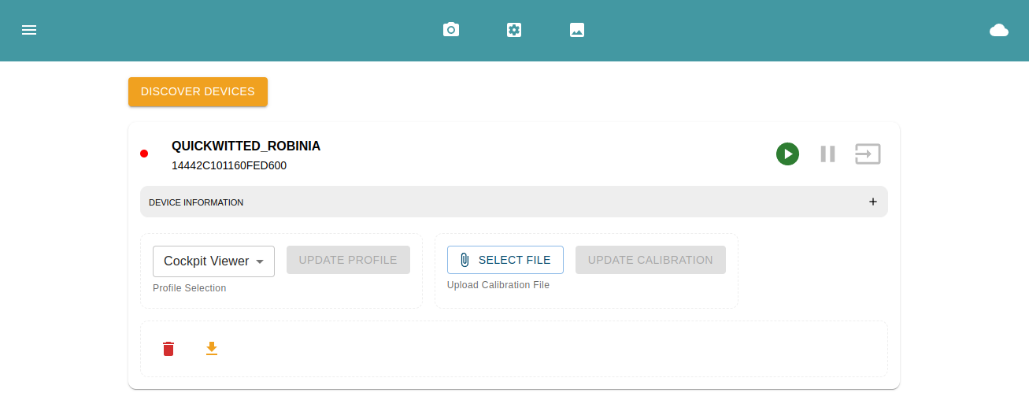Click the cloud connection icon
The image size is (1029, 415).
point(998,30)
